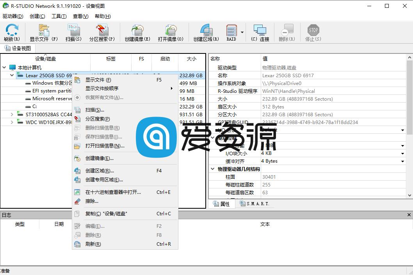
Task: Open the 工具(T) menu
Action: (x=59, y=16)
